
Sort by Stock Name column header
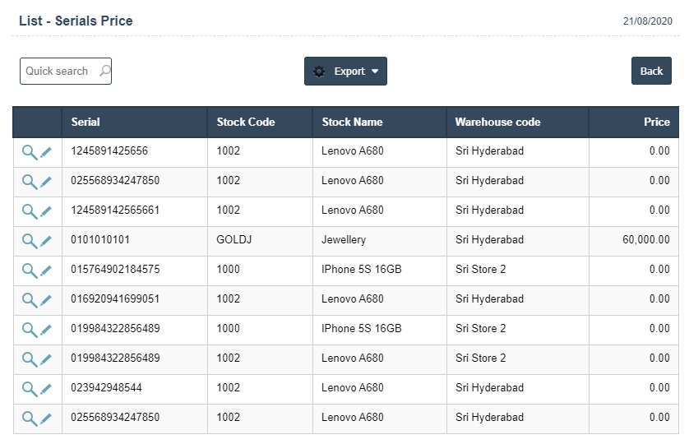tap(352, 122)
